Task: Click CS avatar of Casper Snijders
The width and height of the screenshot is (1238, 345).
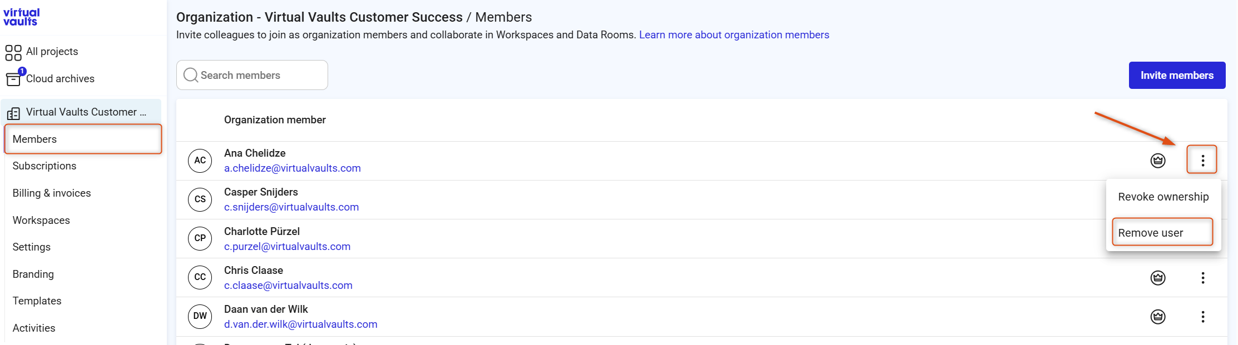Action: click(x=200, y=199)
